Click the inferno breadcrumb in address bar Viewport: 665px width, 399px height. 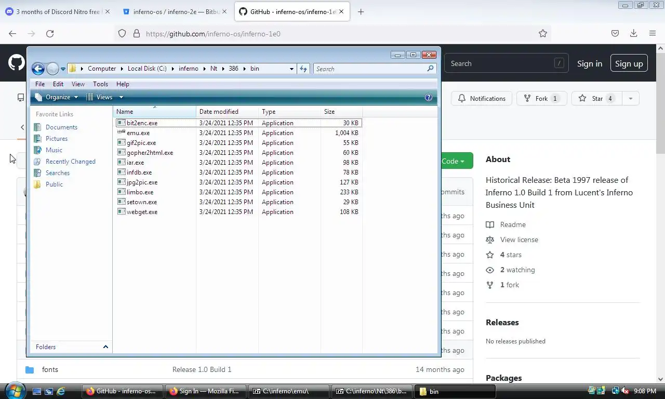tap(189, 69)
